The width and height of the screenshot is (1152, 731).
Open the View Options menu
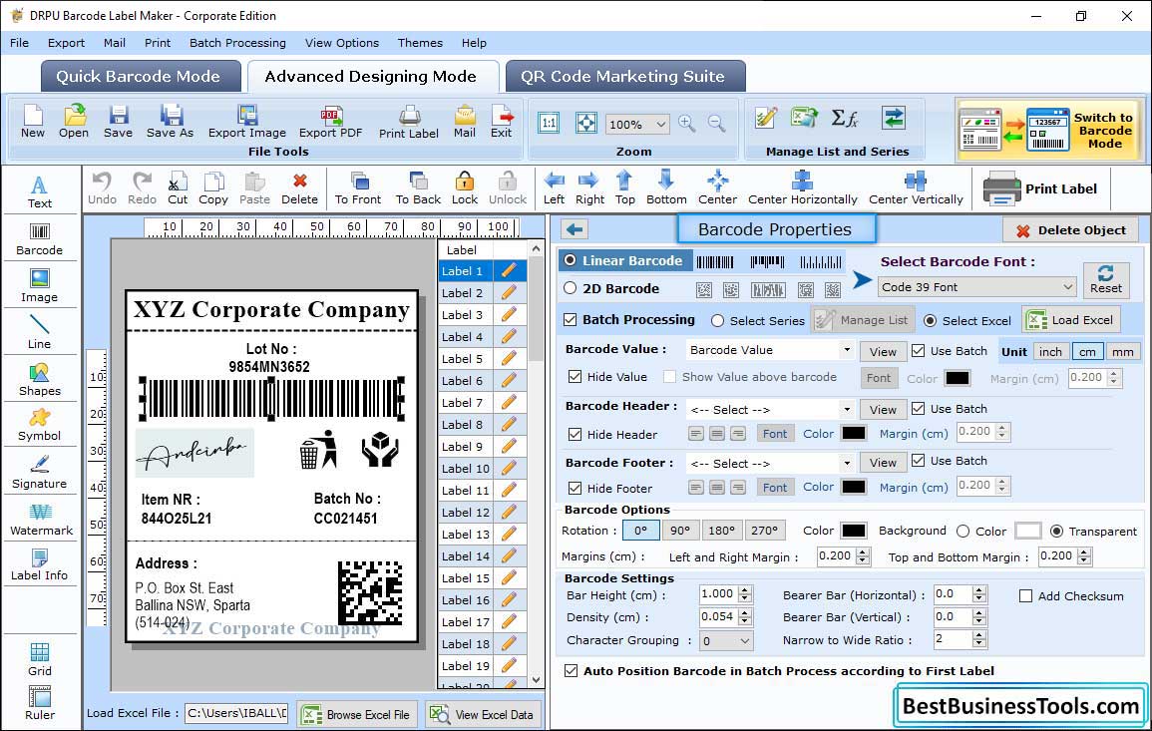pos(342,43)
